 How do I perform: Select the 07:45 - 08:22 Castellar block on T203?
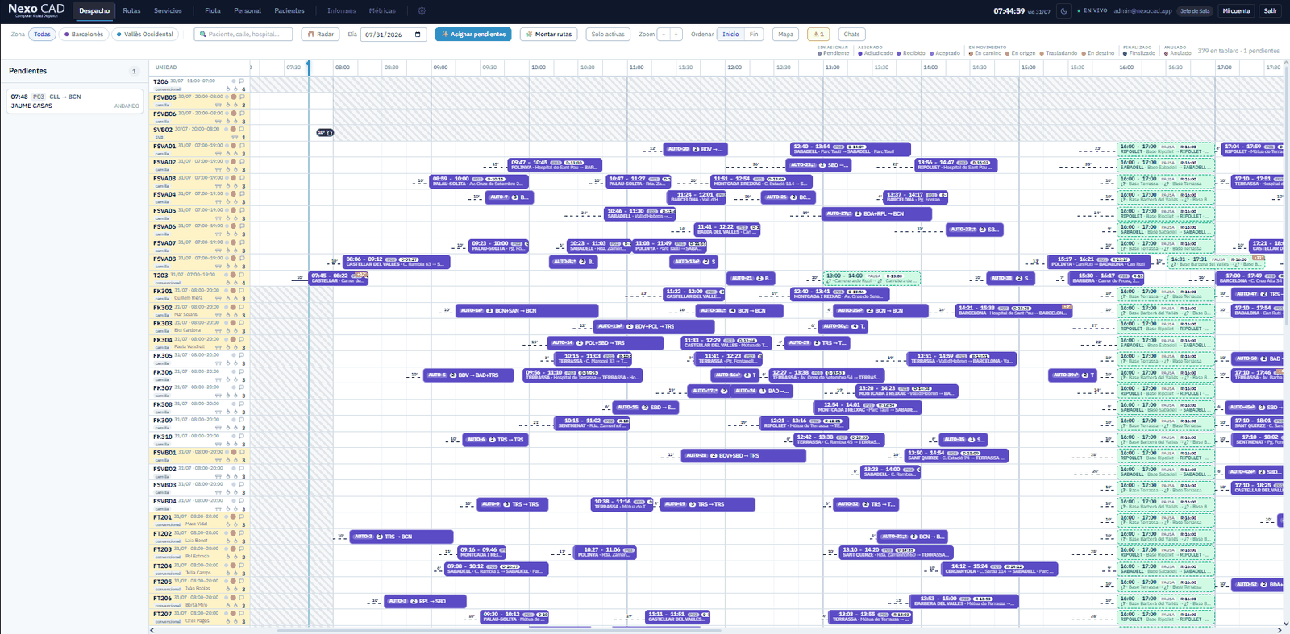coord(339,278)
